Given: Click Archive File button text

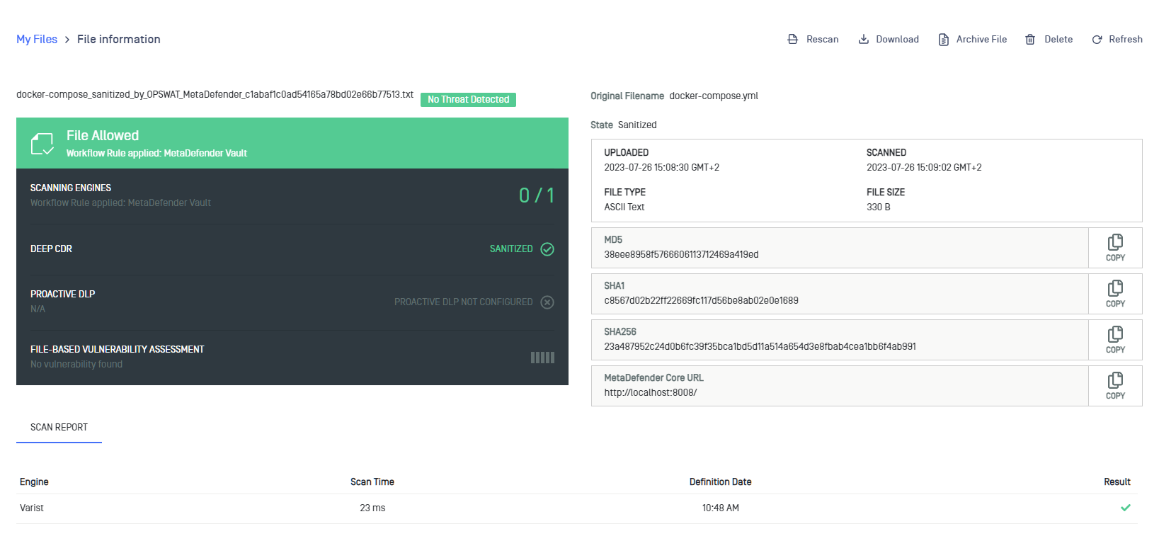Looking at the screenshot, I should (x=981, y=40).
